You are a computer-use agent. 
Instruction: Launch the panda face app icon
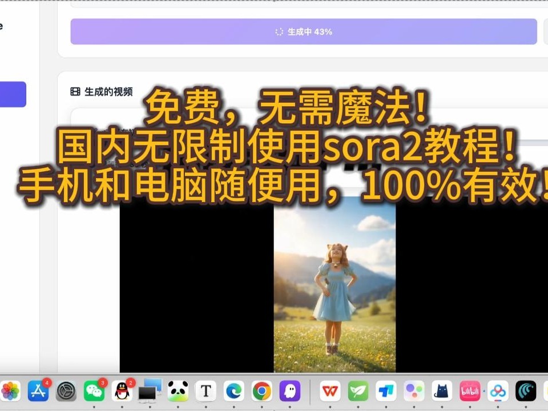pos(178,391)
